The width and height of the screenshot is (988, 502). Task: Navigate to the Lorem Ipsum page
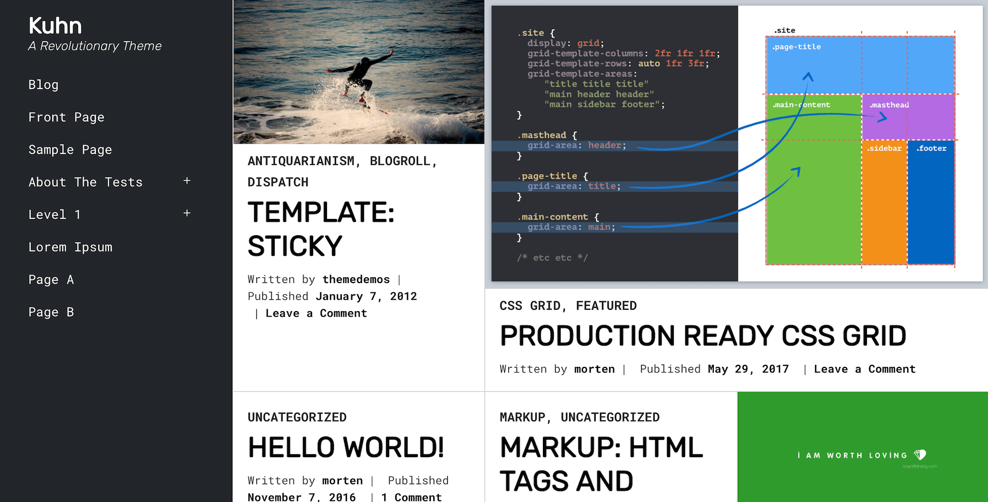coord(70,247)
